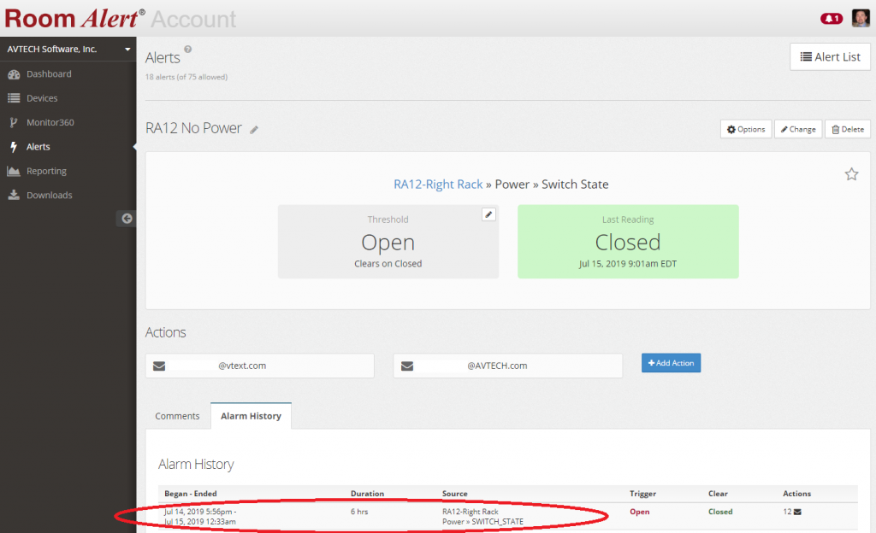Go to Dashboard in sidebar
Viewport: 876px width, 533px height.
click(48, 74)
